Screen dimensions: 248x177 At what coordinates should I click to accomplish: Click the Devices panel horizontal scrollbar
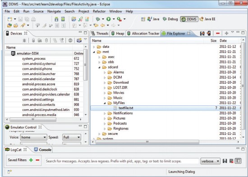[33, 120]
